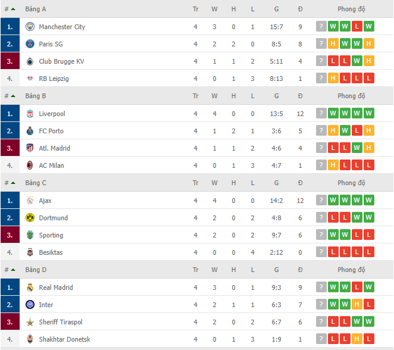The height and width of the screenshot is (350, 394).
Task: Click the Liverpool club crest
Action: point(30,114)
